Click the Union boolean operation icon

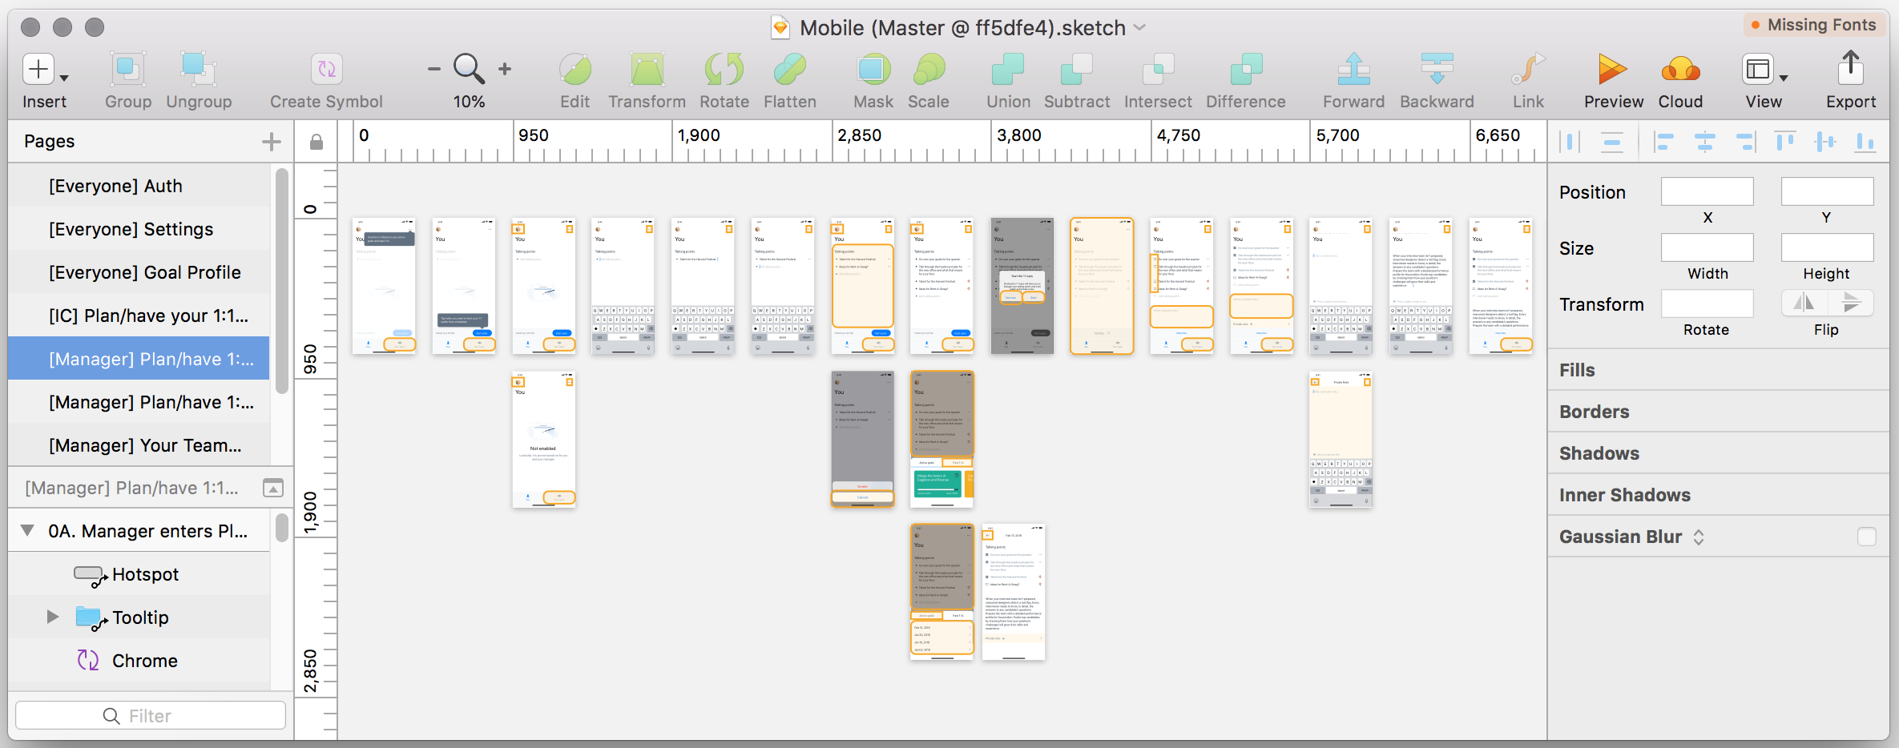[x=1007, y=70]
